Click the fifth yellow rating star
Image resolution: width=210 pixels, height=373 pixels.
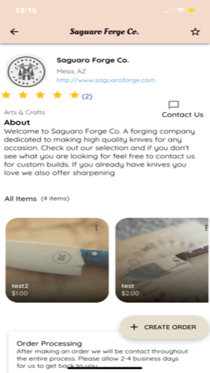(x=74, y=95)
